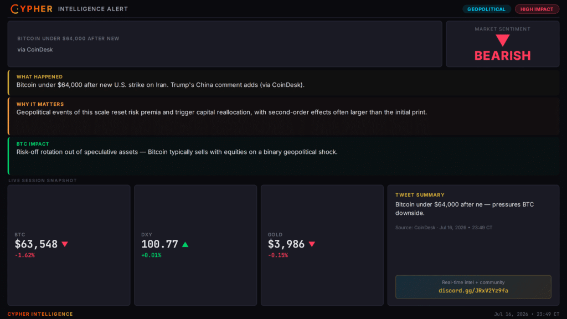Screen dimensions: 567x319
Task: Click the BTC -1.62% change figure
Action: (24, 255)
